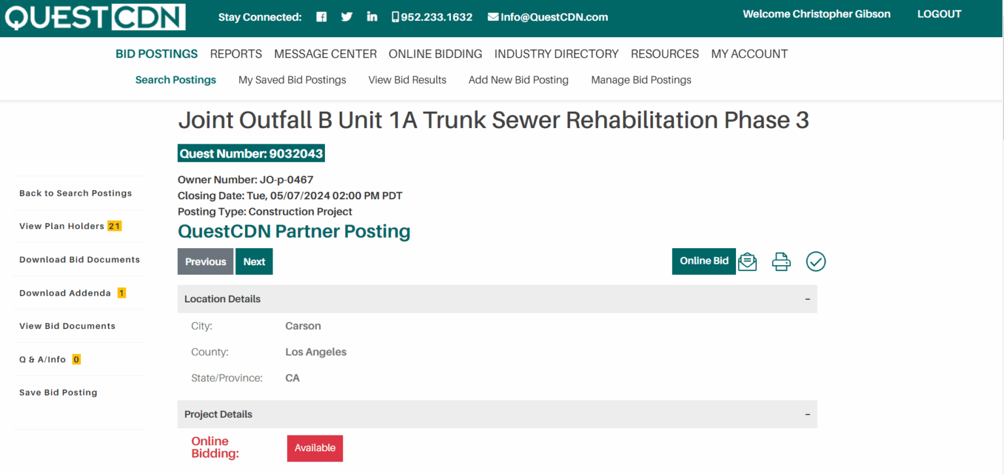Print posting using the printer icon

(781, 262)
